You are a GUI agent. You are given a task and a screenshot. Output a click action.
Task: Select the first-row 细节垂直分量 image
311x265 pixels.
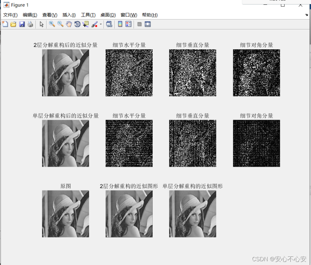pos(193,73)
